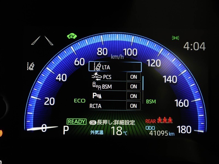Select the RCTA menu label
The image size is (219, 164).
(x=95, y=106)
